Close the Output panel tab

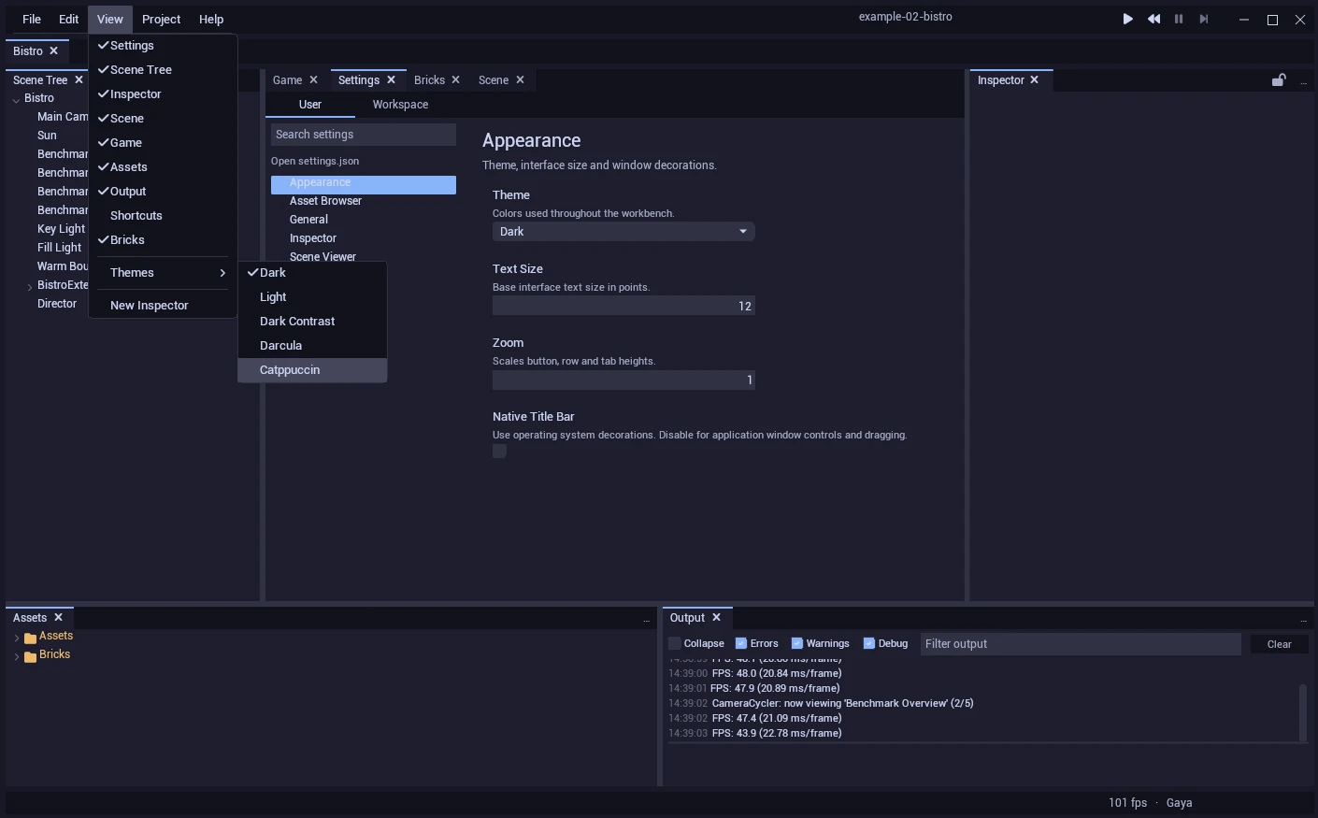[716, 618]
